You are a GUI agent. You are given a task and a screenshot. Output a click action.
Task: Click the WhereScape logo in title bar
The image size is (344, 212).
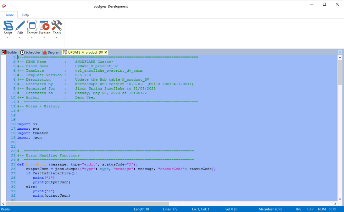(x=4, y=6)
